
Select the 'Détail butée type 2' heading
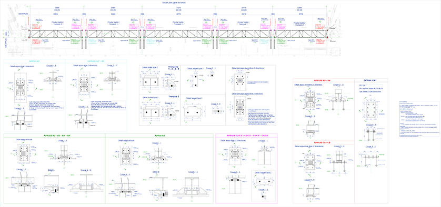tap(150, 97)
